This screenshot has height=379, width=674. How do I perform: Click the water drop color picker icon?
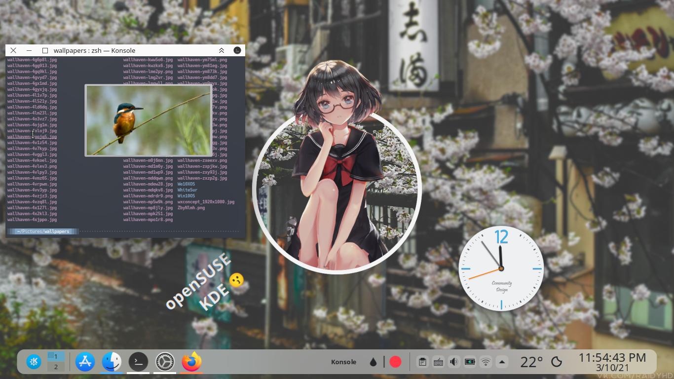click(373, 362)
